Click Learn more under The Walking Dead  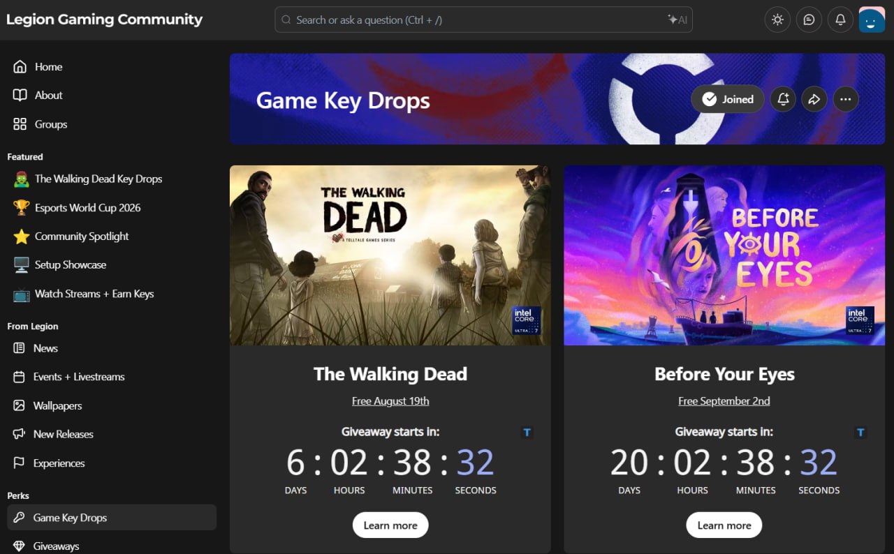tap(390, 525)
